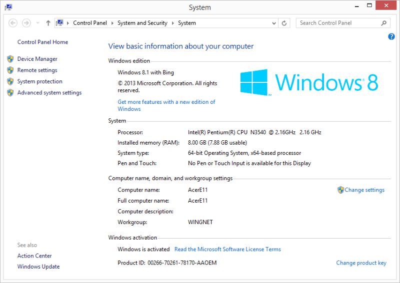Focus the Search Control Panel box
The height and width of the screenshot is (283, 400).
point(343,23)
